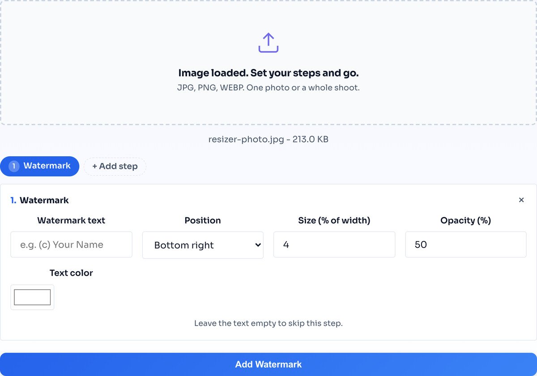The image size is (537, 376).
Task: Click the Add Watermark button
Action: 268,364
